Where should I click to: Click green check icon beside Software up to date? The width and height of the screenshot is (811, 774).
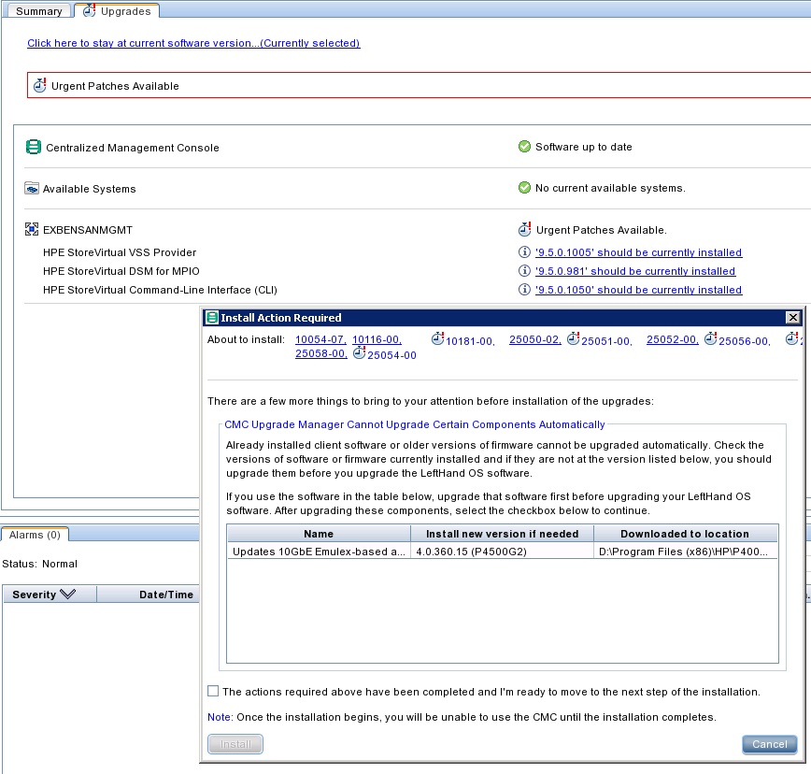pos(524,147)
